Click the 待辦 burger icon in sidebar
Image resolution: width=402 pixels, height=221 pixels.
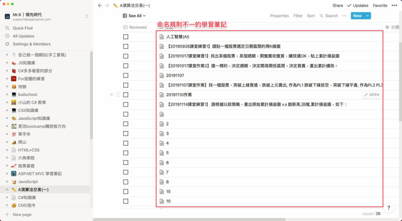point(14,87)
